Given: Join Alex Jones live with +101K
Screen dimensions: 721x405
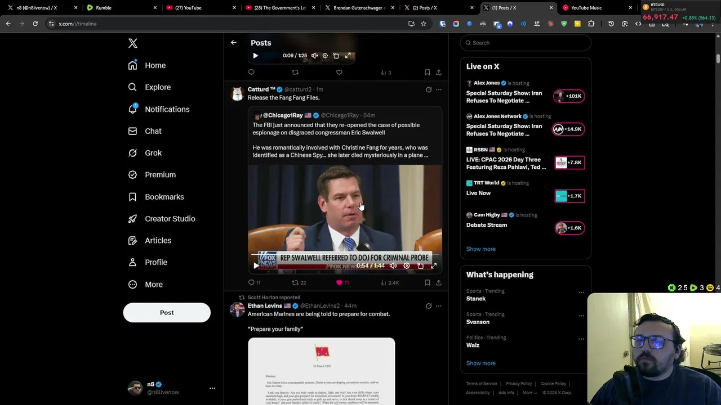Looking at the screenshot, I should coord(569,96).
